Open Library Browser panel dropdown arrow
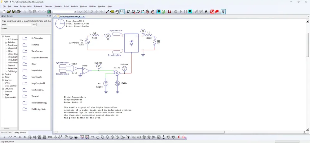 pos(47,16)
